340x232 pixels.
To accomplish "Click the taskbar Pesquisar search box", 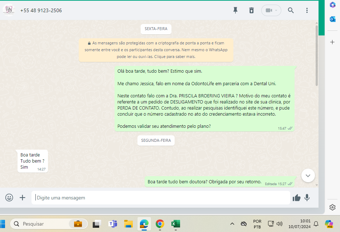I will pyautogui.click(x=49, y=224).
